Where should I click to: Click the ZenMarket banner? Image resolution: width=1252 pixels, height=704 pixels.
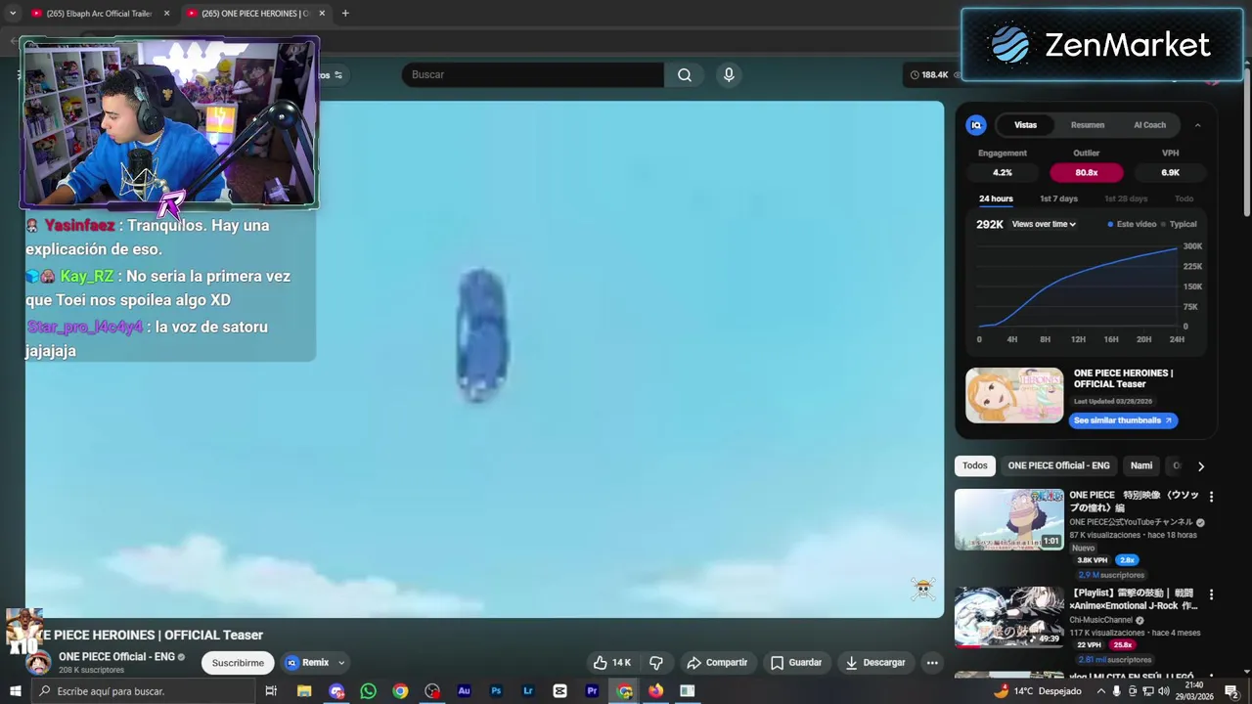click(x=1101, y=45)
